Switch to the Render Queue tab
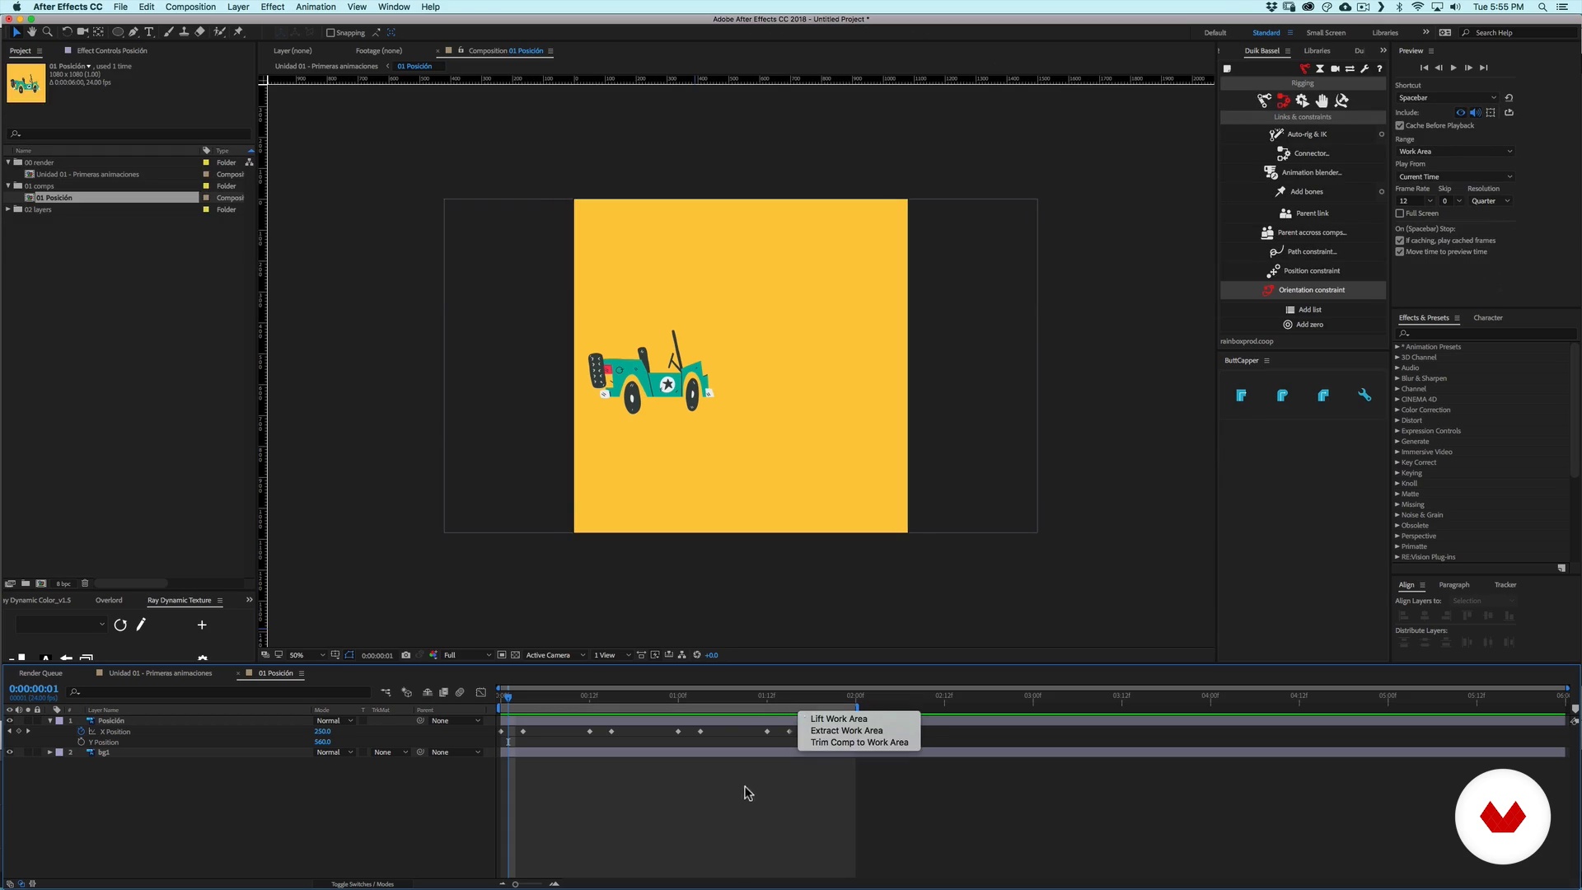1582x890 pixels. [40, 673]
